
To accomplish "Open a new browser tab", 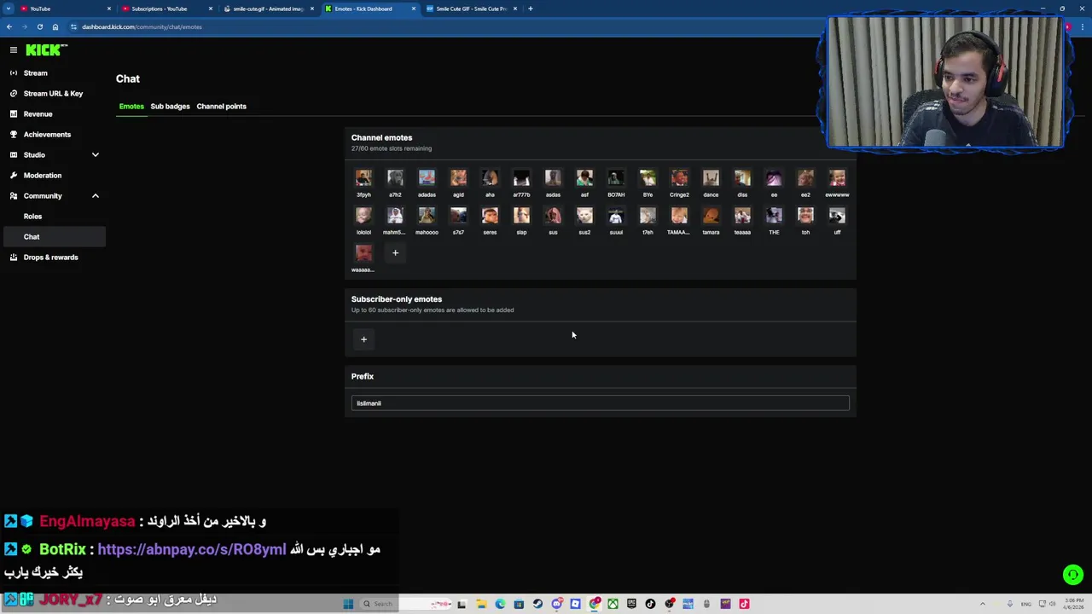I will coord(530,9).
